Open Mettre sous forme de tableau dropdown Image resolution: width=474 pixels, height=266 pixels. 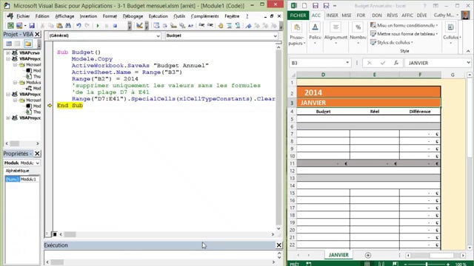tap(404, 34)
